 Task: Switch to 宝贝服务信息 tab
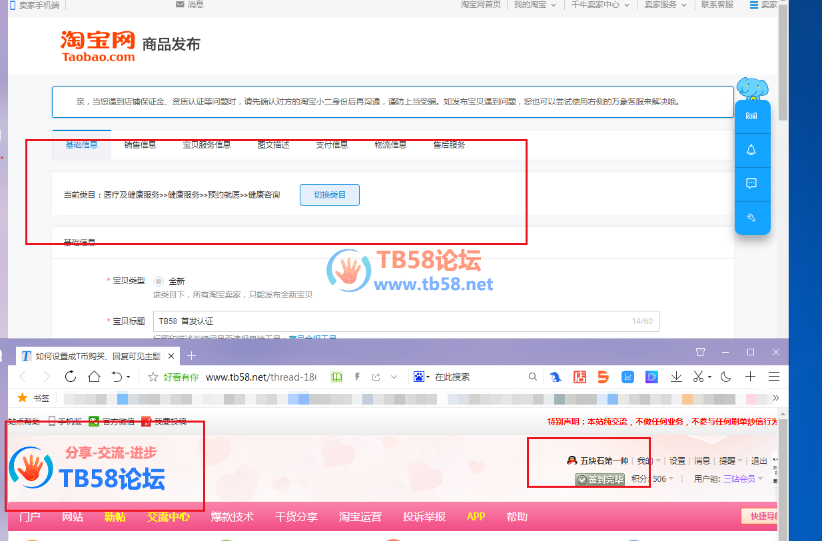(x=206, y=144)
